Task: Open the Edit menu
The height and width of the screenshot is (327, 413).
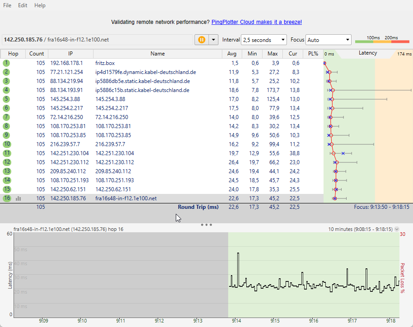Action: click(22, 5)
